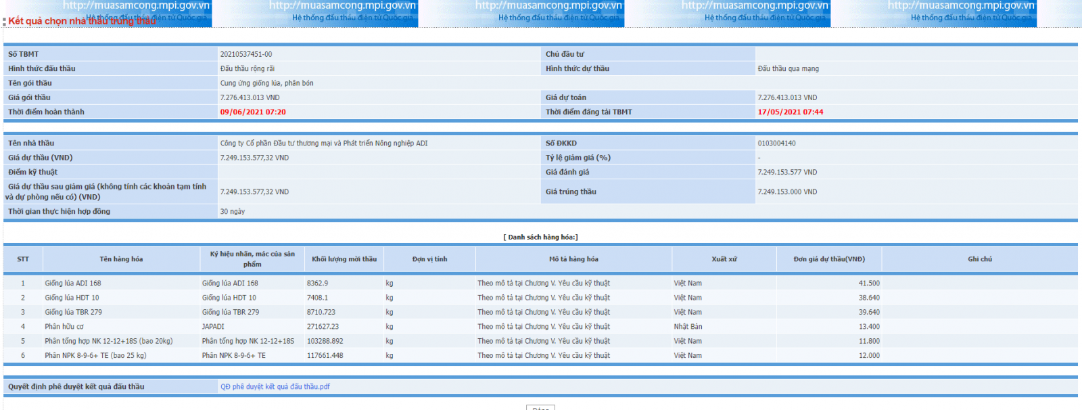
Task: Click the red posting time 17/05/2021 07:44
Action: tap(790, 112)
